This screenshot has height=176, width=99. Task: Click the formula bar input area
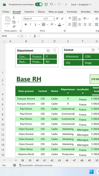pyautogui.click(x=70, y=36)
